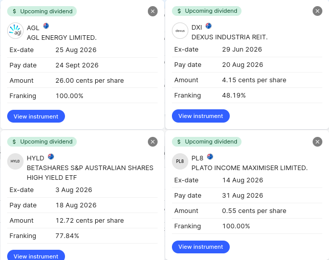
Task: Click the HYLD round logo icon
Action: tap(15, 161)
